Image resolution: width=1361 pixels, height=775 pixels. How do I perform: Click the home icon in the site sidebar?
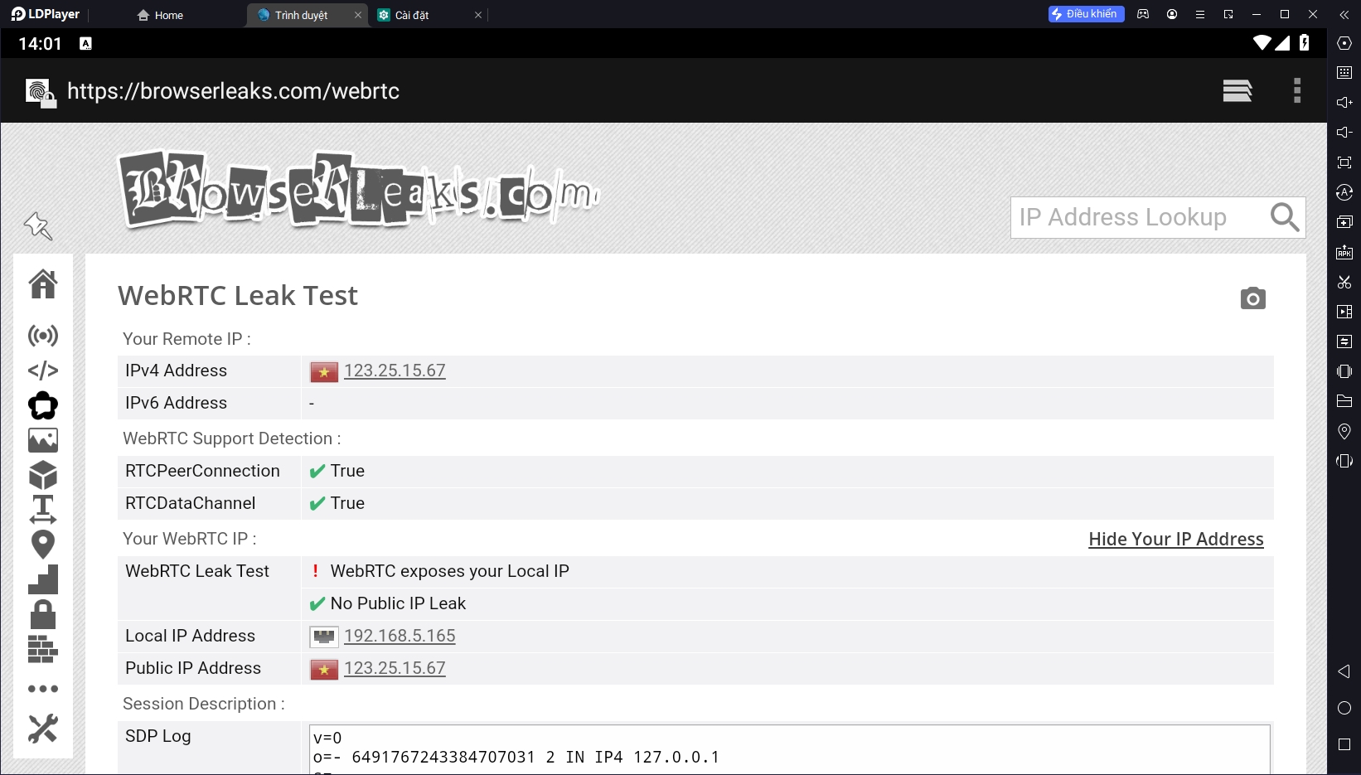pyautogui.click(x=43, y=284)
